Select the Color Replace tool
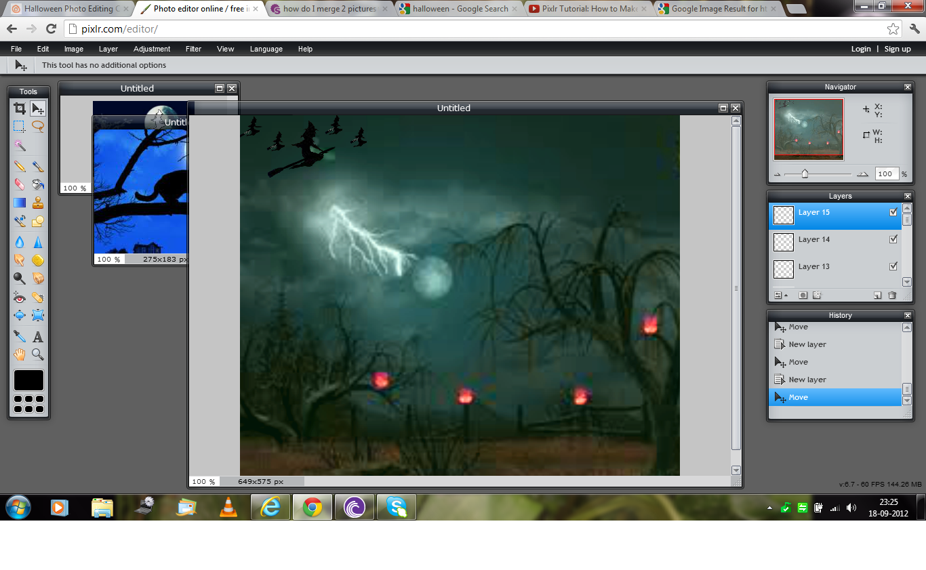 click(x=20, y=221)
